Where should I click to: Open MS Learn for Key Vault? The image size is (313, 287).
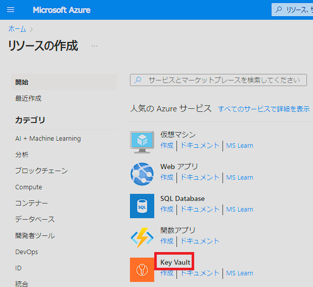240,273
